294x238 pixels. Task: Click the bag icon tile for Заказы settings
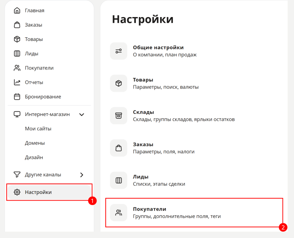pos(118,148)
